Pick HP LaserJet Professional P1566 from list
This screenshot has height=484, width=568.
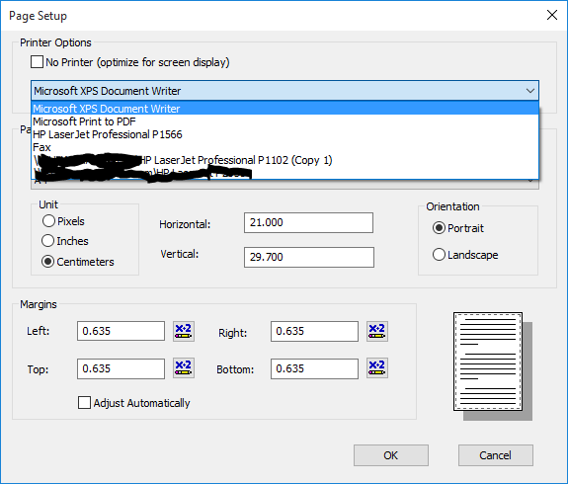point(285,134)
